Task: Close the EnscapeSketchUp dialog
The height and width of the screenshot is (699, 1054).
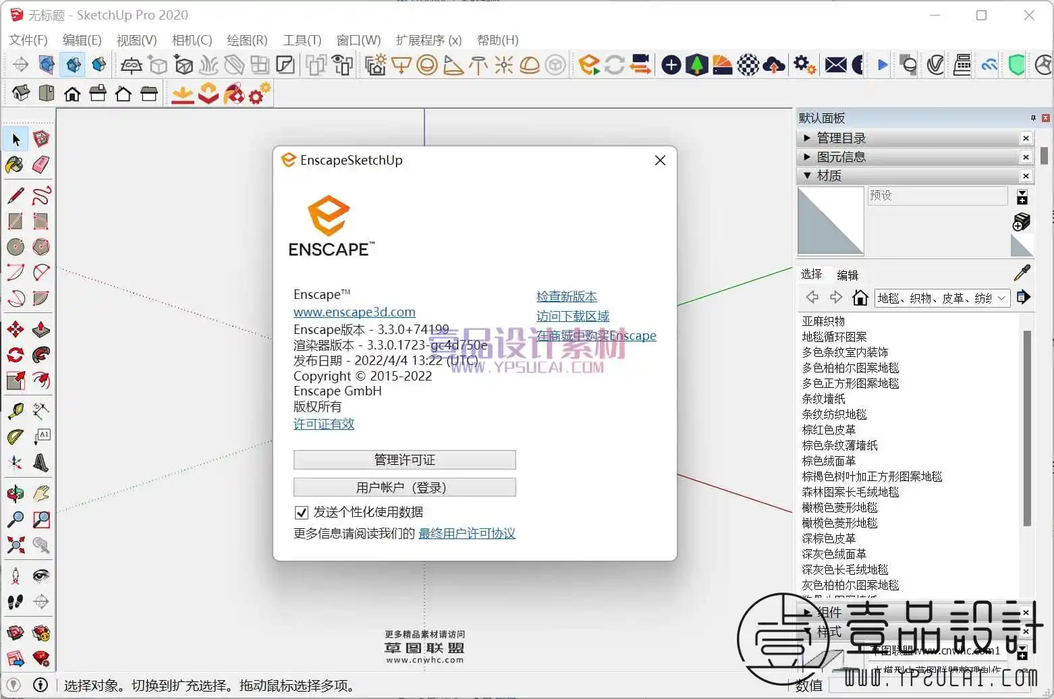Action: coord(660,160)
